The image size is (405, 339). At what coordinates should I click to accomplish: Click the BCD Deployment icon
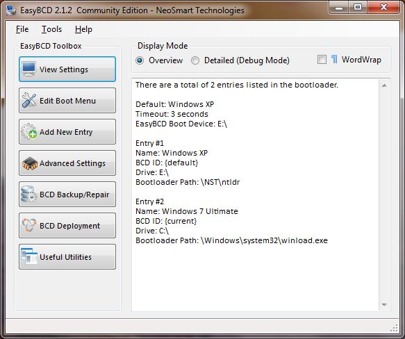point(28,225)
